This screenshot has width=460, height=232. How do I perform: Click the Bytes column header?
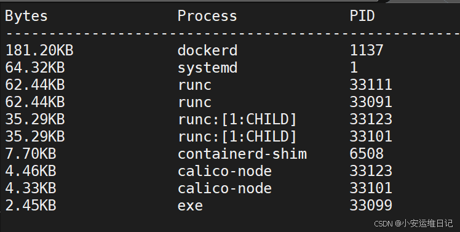(26, 16)
